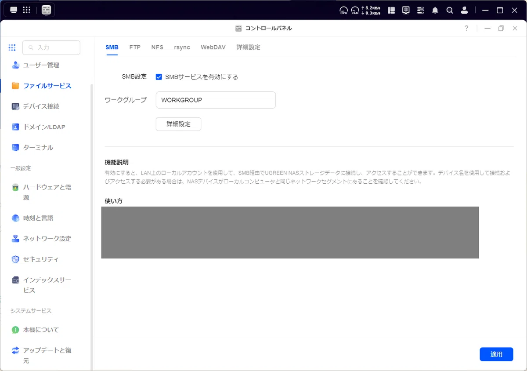Open the notifications bell

435,10
